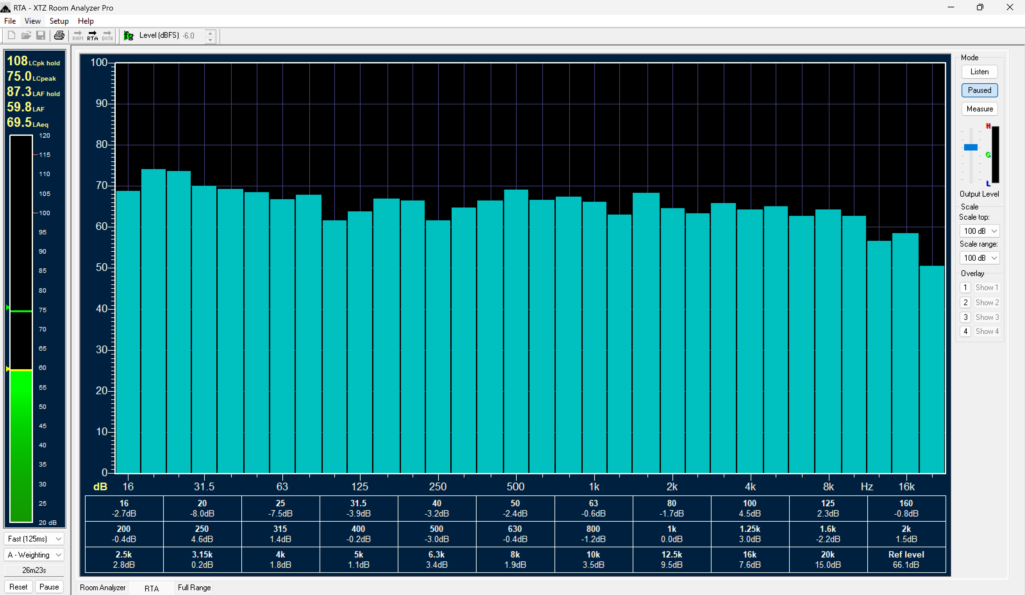
Task: Click the Ref level 66.1dB cell
Action: pyautogui.click(x=906, y=560)
